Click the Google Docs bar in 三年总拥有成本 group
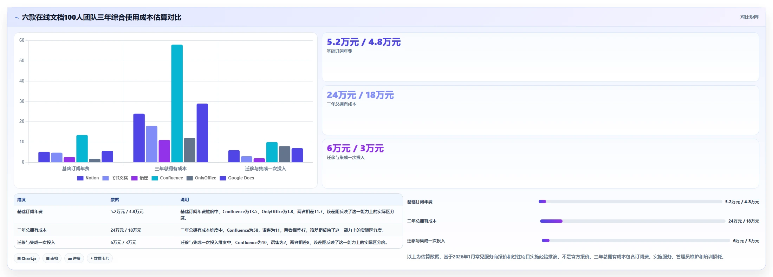 click(202, 133)
